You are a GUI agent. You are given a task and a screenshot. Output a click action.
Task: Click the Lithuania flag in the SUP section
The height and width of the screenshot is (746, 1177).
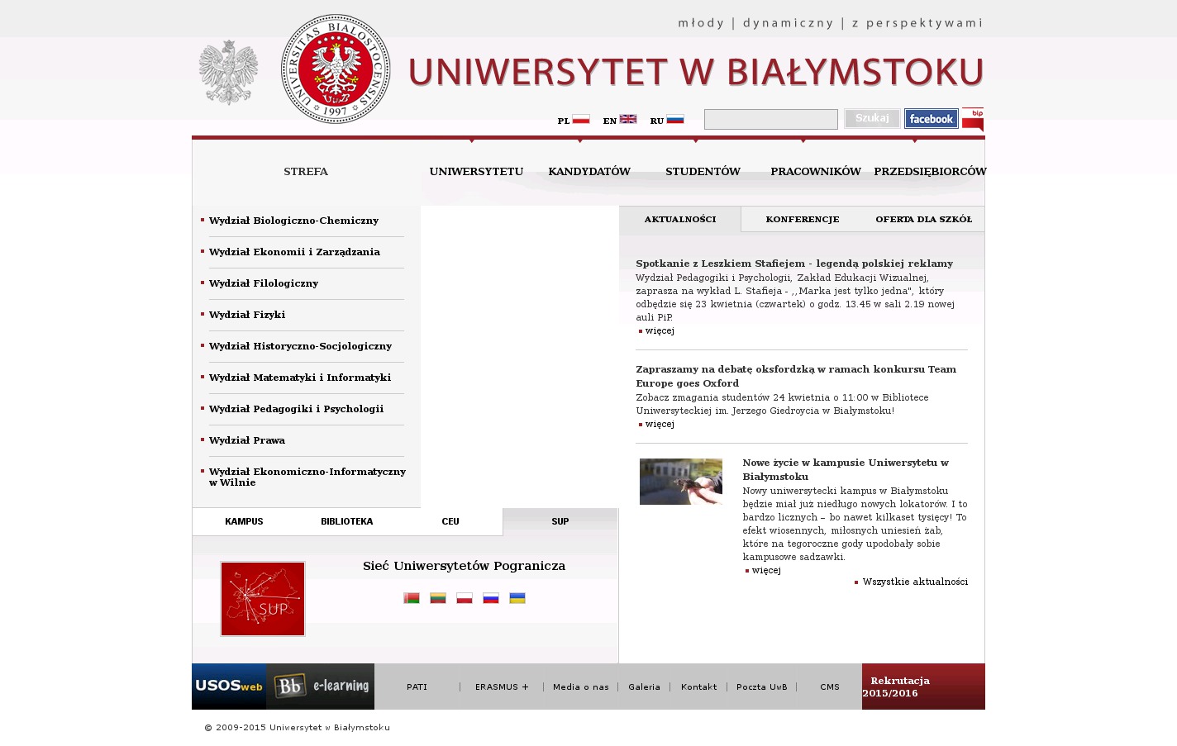click(438, 598)
